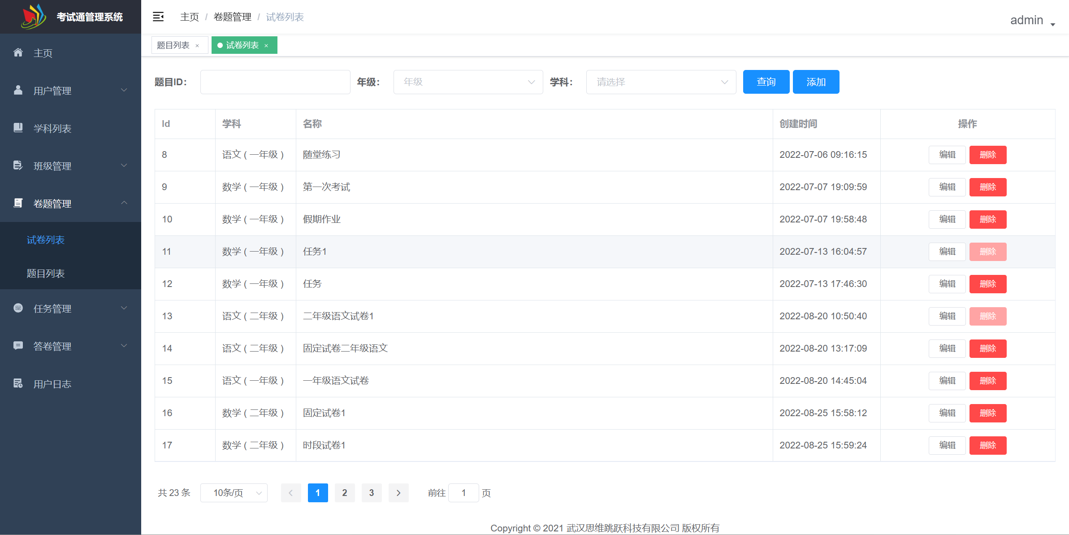
Task: Go to page 3
Action: pyautogui.click(x=372, y=493)
